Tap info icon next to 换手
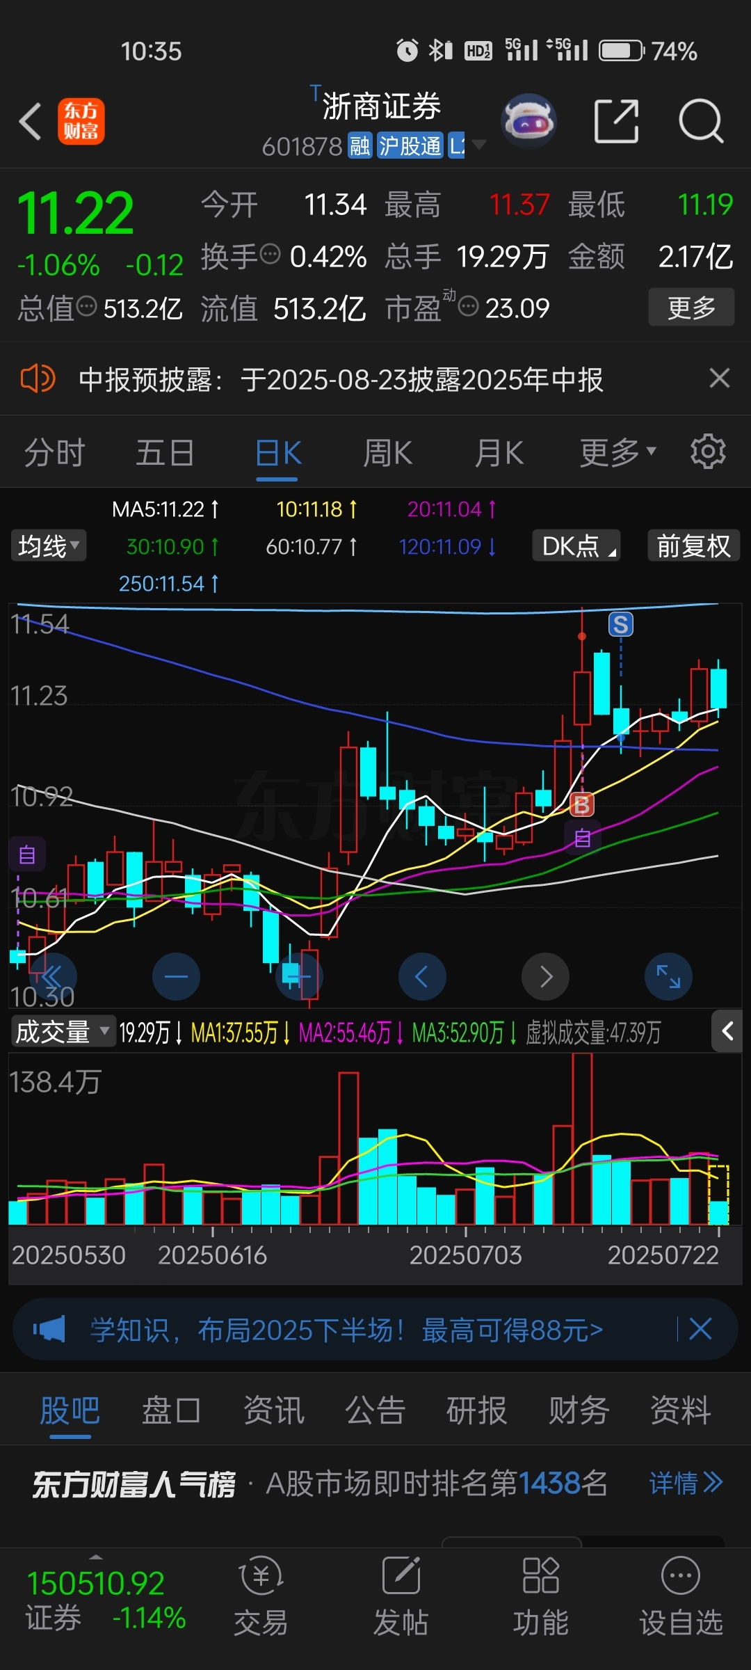751x1670 pixels. 269,254
